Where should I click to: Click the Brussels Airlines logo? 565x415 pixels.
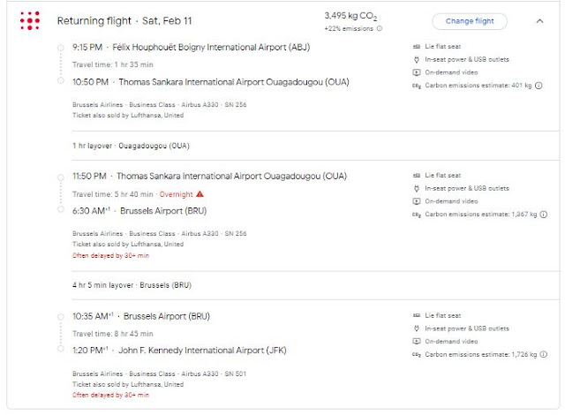(x=29, y=20)
